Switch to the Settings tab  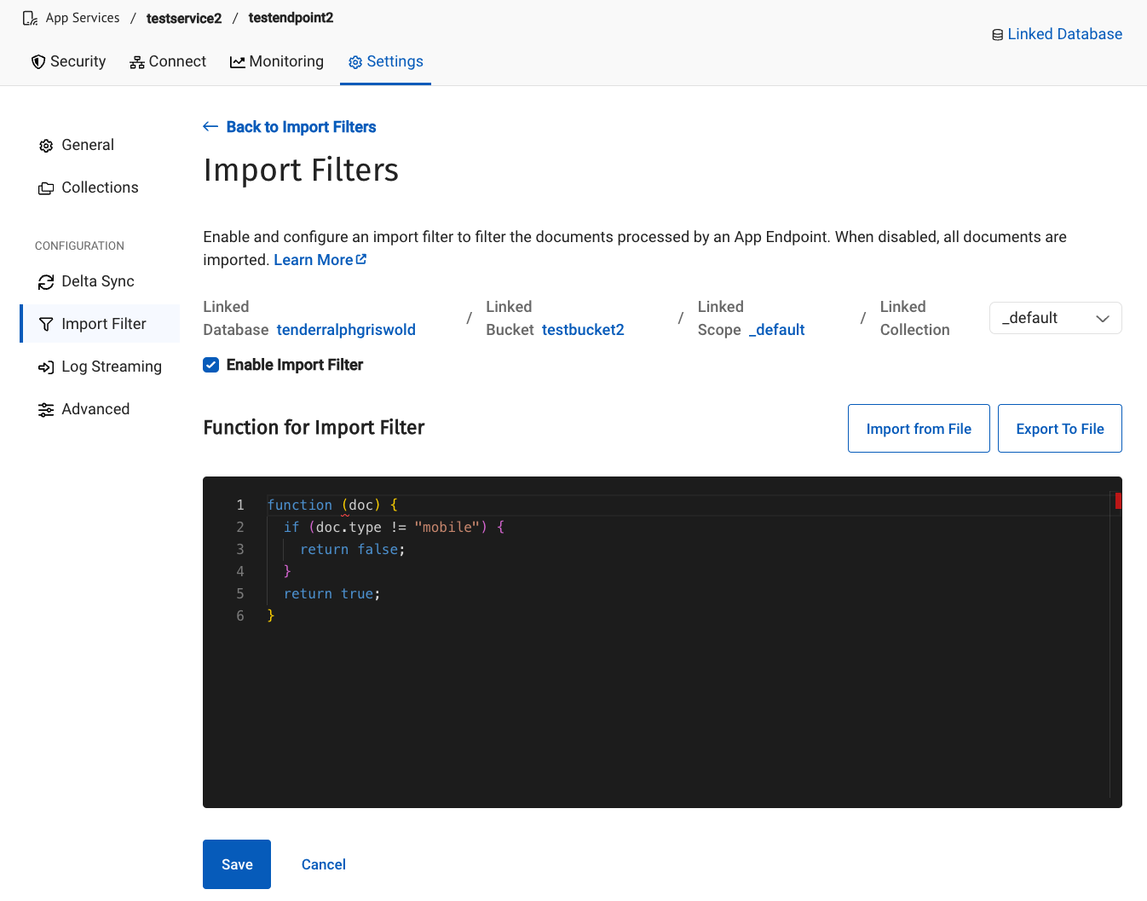click(385, 61)
